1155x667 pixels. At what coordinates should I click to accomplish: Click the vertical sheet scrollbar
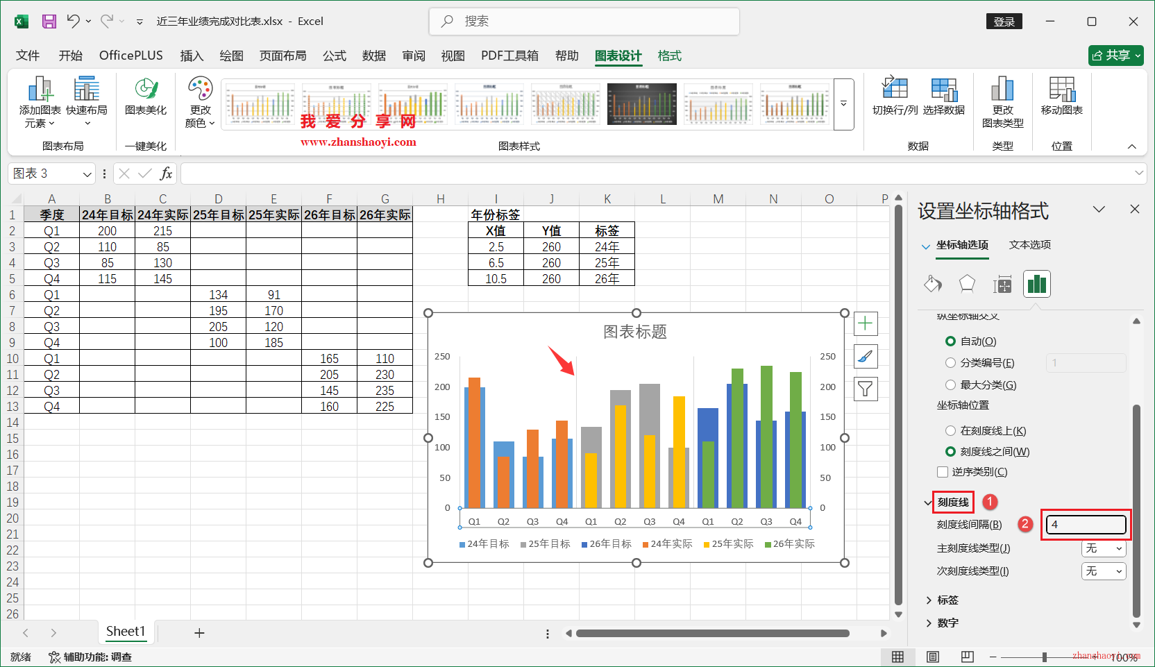coord(898,404)
